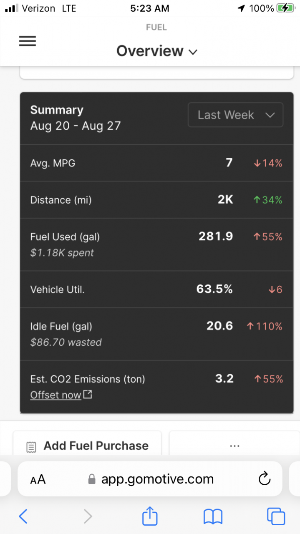Open the Safari share sheet icon

150,516
